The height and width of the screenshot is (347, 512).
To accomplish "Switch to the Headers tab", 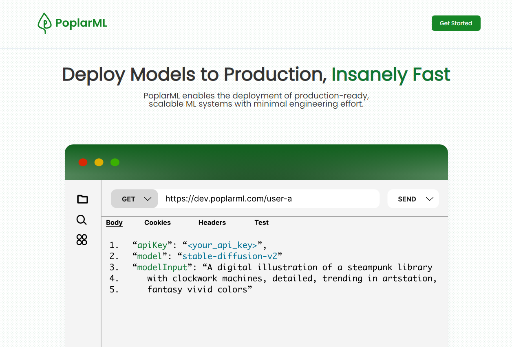I will tap(212, 223).
